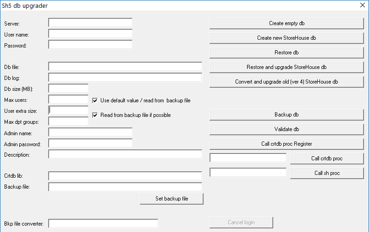The height and width of the screenshot is (232, 369).
Task: Click Create new StoreHouse db
Action: click(x=286, y=38)
